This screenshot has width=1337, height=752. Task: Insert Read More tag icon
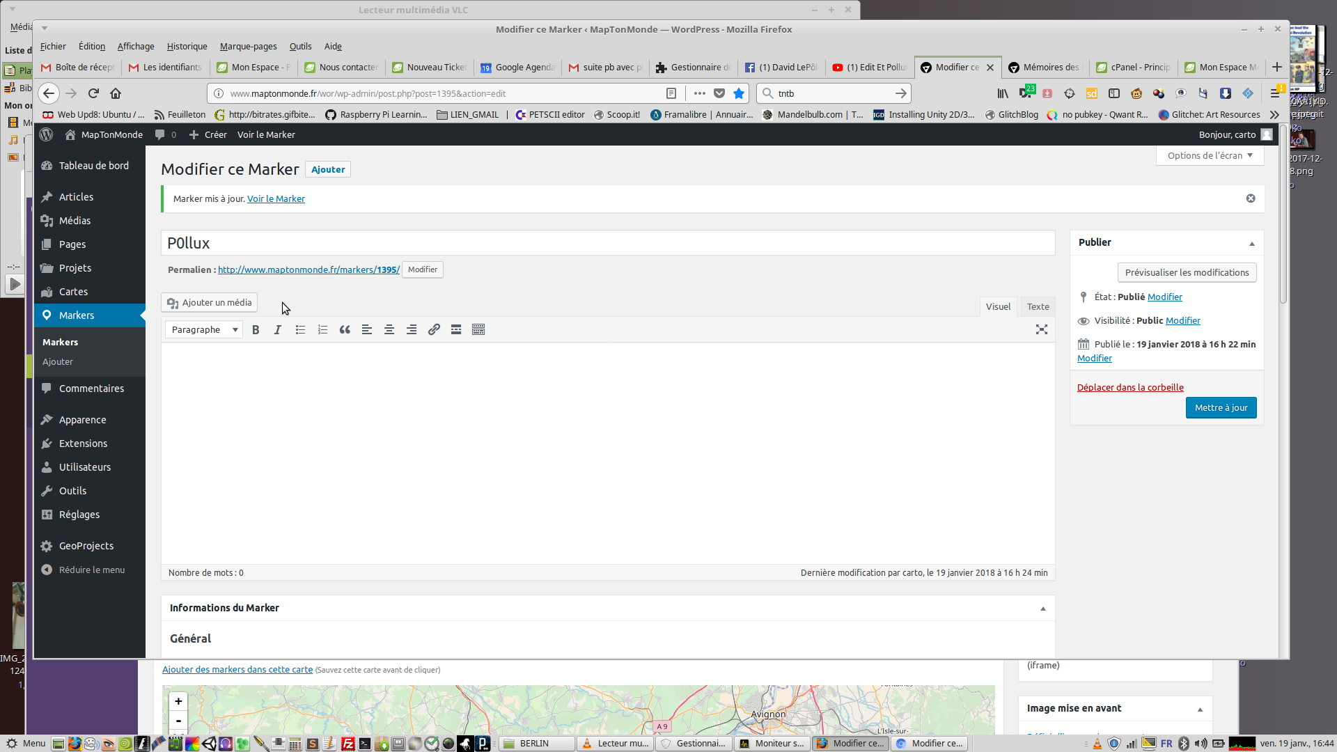456,330
